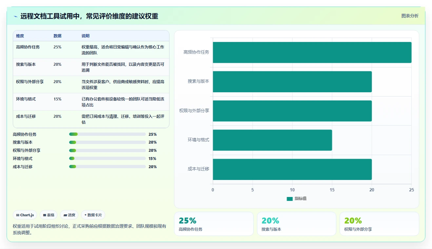Open the 20% 搜索与版本 data card
This screenshot has height=249, width=432.
click(297, 224)
